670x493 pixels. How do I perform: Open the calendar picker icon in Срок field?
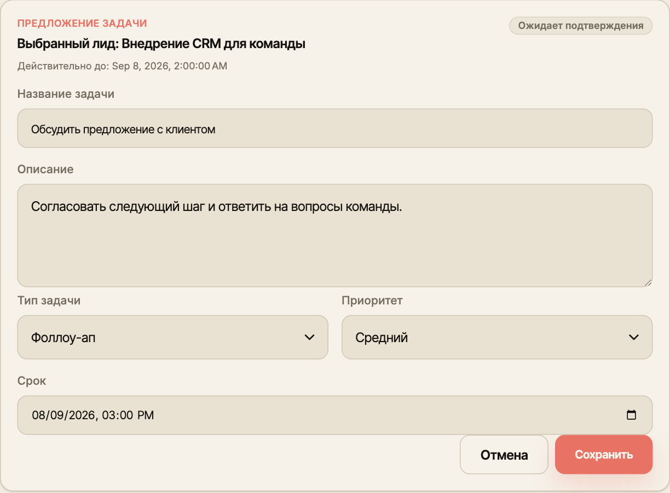[x=631, y=415]
